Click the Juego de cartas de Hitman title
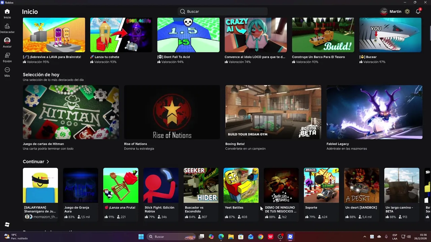 pos(43,144)
